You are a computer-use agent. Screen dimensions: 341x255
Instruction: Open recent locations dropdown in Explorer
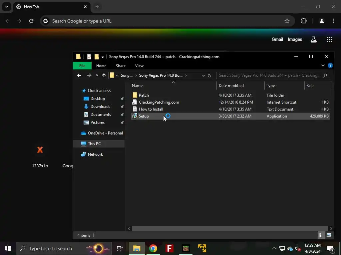pyautogui.click(x=97, y=75)
